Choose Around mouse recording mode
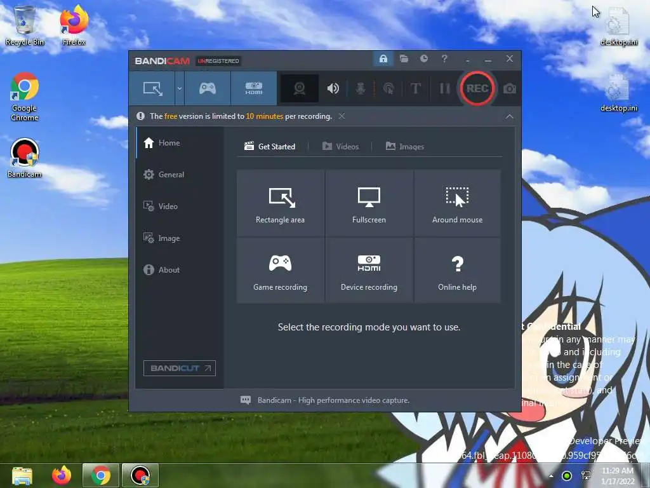Image resolution: width=650 pixels, height=488 pixels. [457, 203]
